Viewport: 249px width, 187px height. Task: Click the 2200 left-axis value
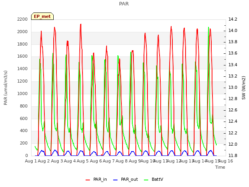tap(23, 19)
